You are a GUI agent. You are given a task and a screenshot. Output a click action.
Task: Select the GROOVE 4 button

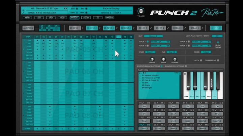(126, 28)
